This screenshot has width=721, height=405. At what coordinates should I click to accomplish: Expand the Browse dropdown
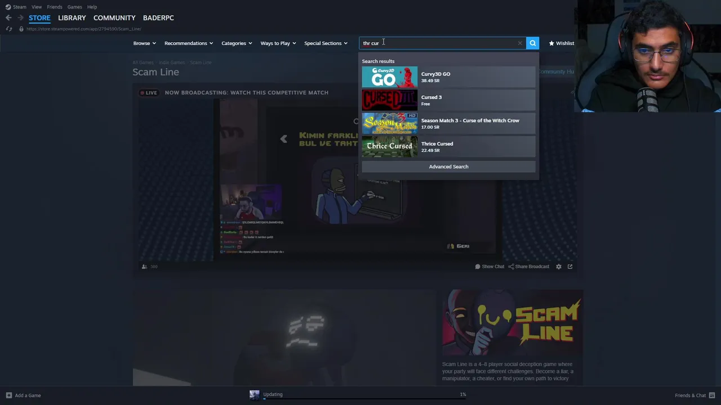pyautogui.click(x=144, y=43)
